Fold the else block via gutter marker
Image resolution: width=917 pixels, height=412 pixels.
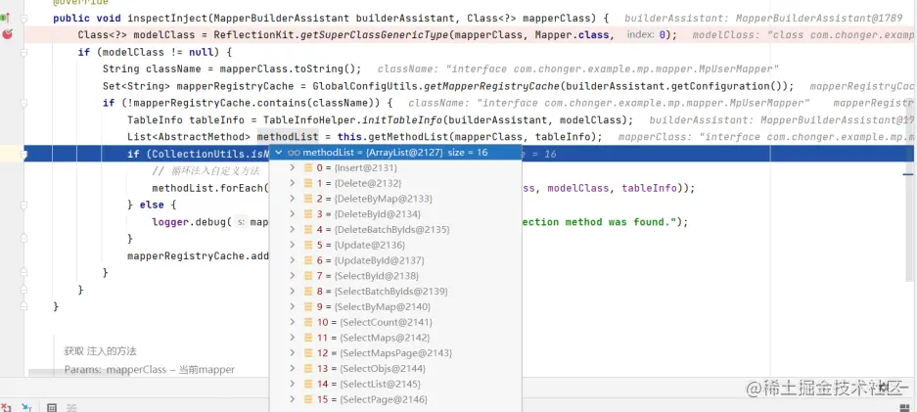(24, 206)
